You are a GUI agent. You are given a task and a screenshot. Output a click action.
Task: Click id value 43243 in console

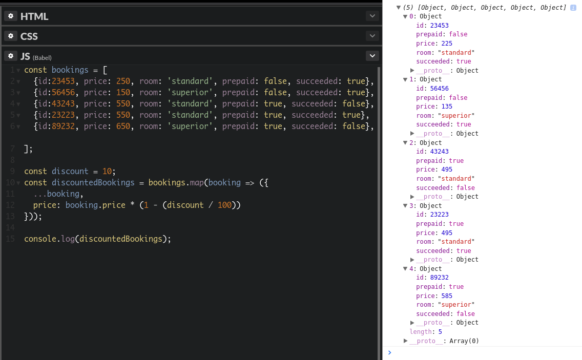click(x=440, y=152)
